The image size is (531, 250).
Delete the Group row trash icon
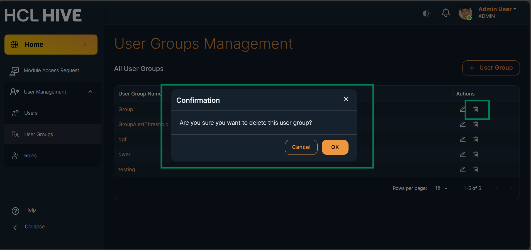(476, 109)
